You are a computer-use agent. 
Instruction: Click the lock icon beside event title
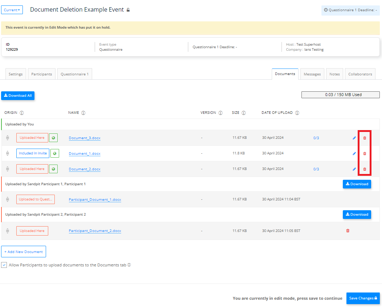click(x=128, y=10)
